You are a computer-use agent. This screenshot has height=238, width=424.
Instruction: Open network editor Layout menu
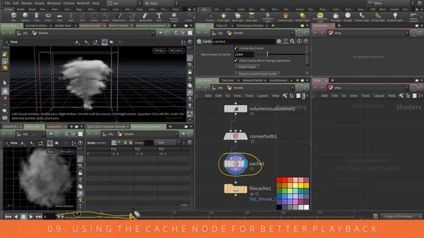pyautogui.click(x=262, y=96)
